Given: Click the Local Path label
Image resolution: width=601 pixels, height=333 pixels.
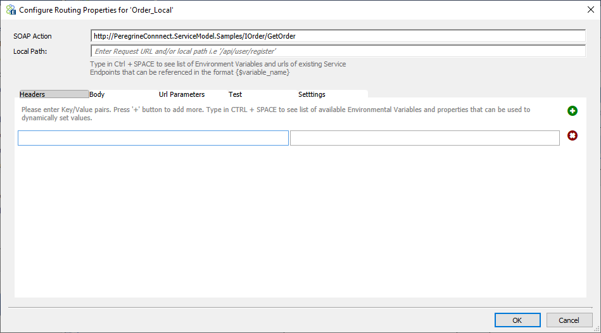Looking at the screenshot, I should click(30, 51).
